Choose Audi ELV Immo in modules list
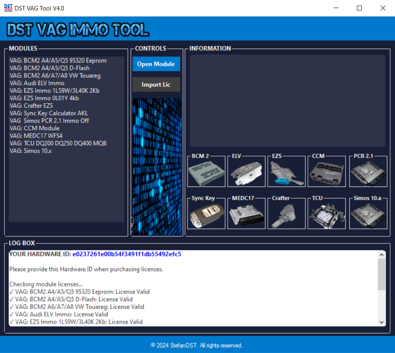This screenshot has height=353, width=395. tap(37, 83)
